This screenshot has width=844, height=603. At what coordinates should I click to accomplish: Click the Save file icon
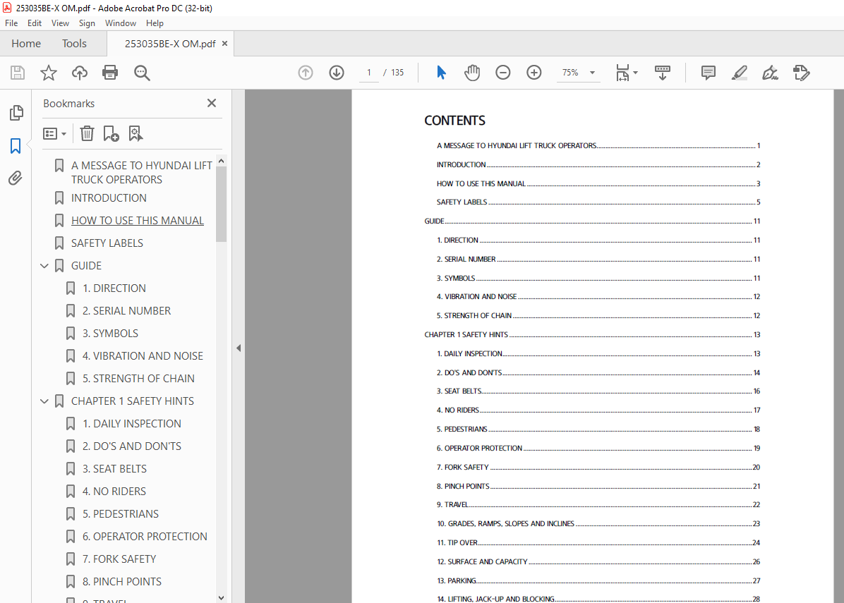tap(18, 73)
